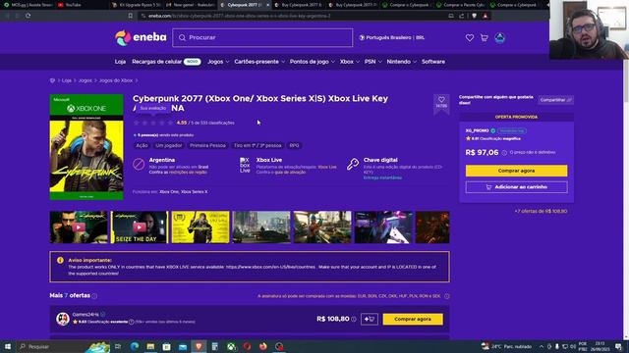The image size is (629, 353).
Task: Click the info icon beside Mais 7 ofertas
Action: click(x=94, y=296)
